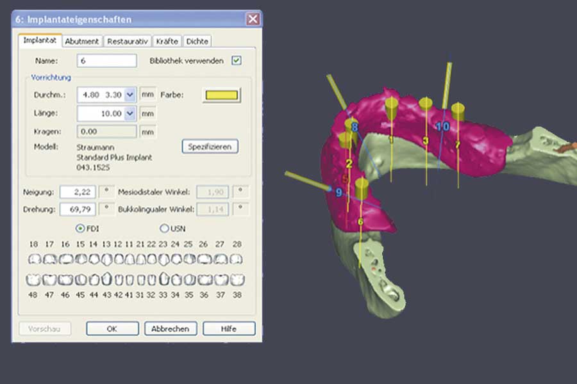Image resolution: width=577 pixels, height=384 pixels.
Task: Cancel the dialog with Abbrechen
Action: click(171, 328)
